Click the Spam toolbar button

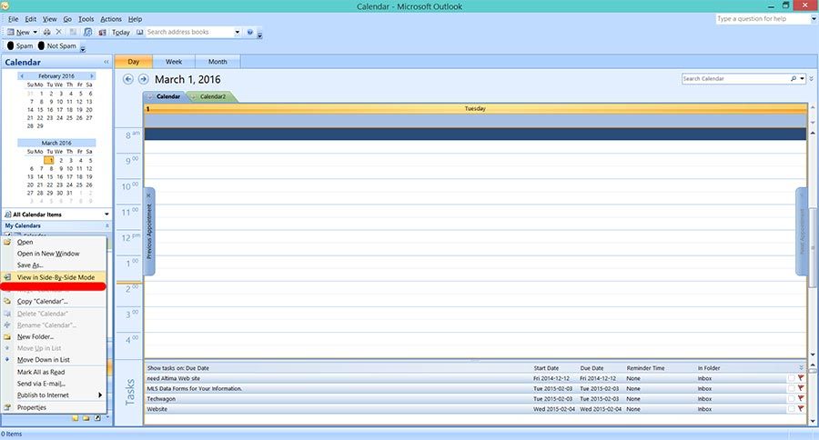pos(20,46)
